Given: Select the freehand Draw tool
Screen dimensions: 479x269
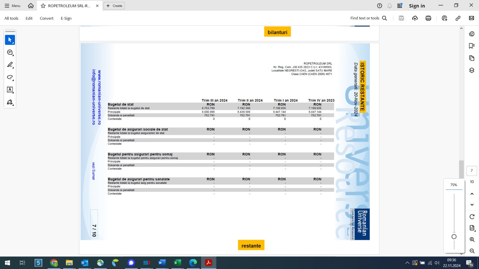Looking at the screenshot, I should (x=10, y=77).
